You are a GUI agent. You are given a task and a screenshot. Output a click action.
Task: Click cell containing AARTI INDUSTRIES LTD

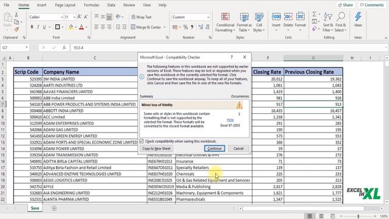(95, 85)
